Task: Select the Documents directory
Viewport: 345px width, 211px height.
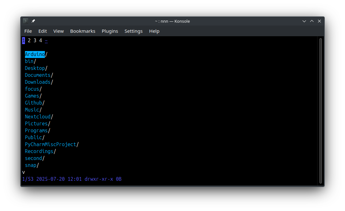Action: click(39, 75)
